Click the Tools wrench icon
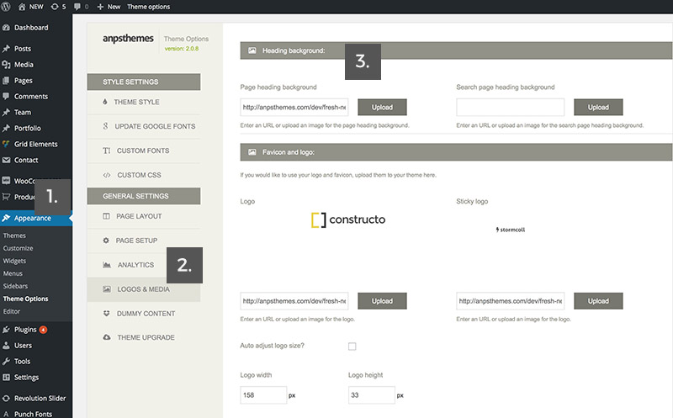673x418 pixels. point(6,362)
